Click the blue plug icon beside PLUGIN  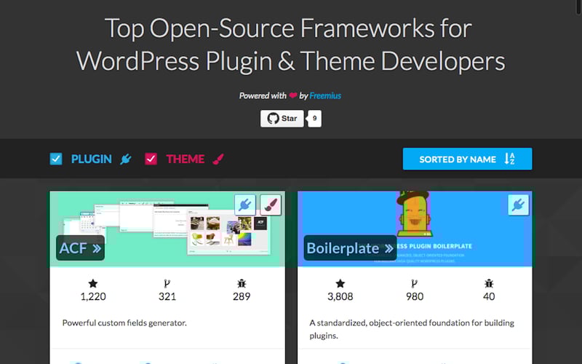coord(126,159)
